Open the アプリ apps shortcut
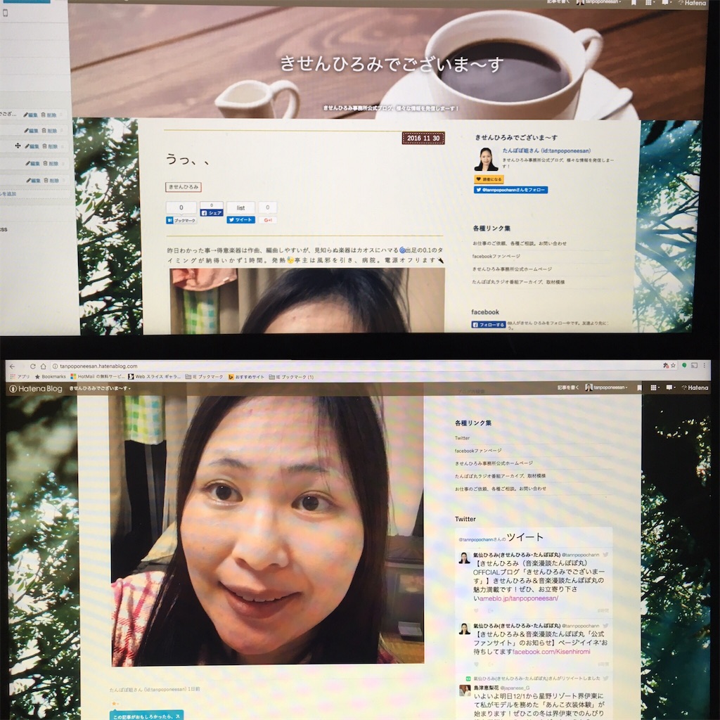This screenshot has height=720, width=720. 19,377
